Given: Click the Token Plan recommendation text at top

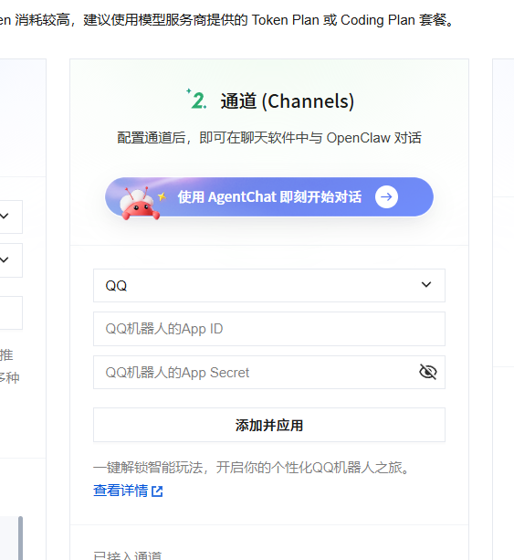Looking at the screenshot, I should tap(226, 20).
